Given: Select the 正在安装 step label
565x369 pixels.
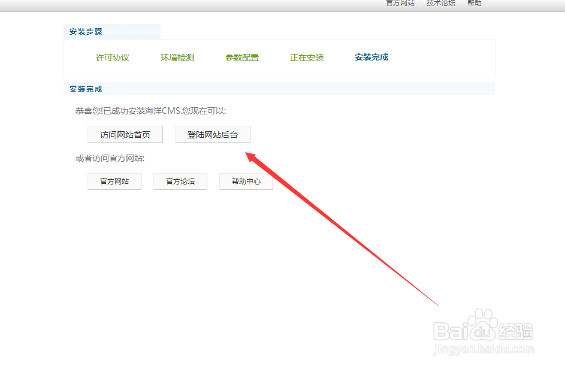Looking at the screenshot, I should coord(307,58).
